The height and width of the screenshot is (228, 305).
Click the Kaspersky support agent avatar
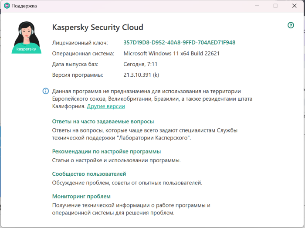click(x=27, y=37)
